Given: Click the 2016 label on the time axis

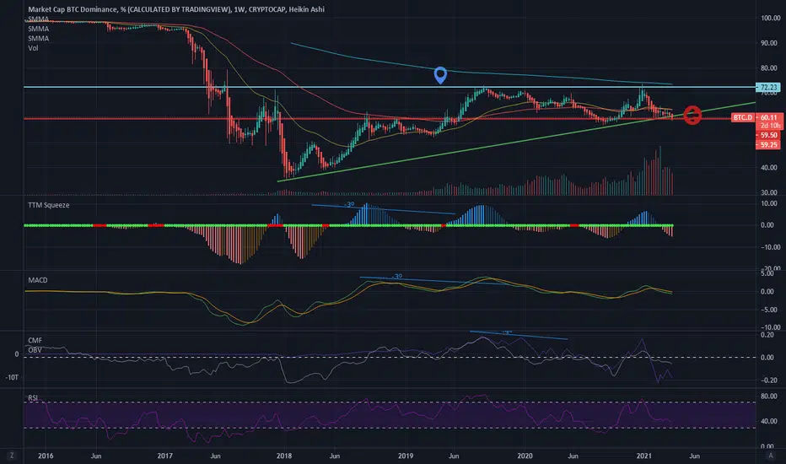Looking at the screenshot, I should tap(46, 456).
